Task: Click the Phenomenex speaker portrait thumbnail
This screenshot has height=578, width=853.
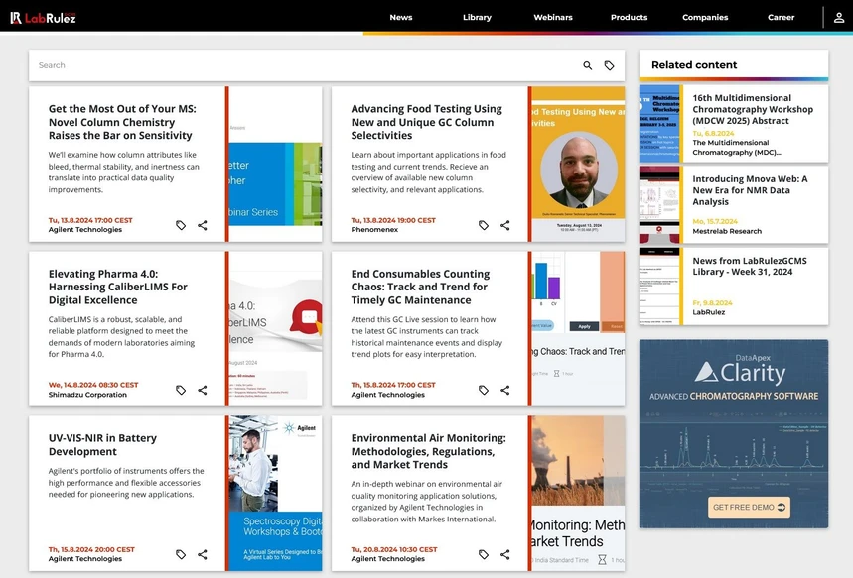Action: (578, 164)
